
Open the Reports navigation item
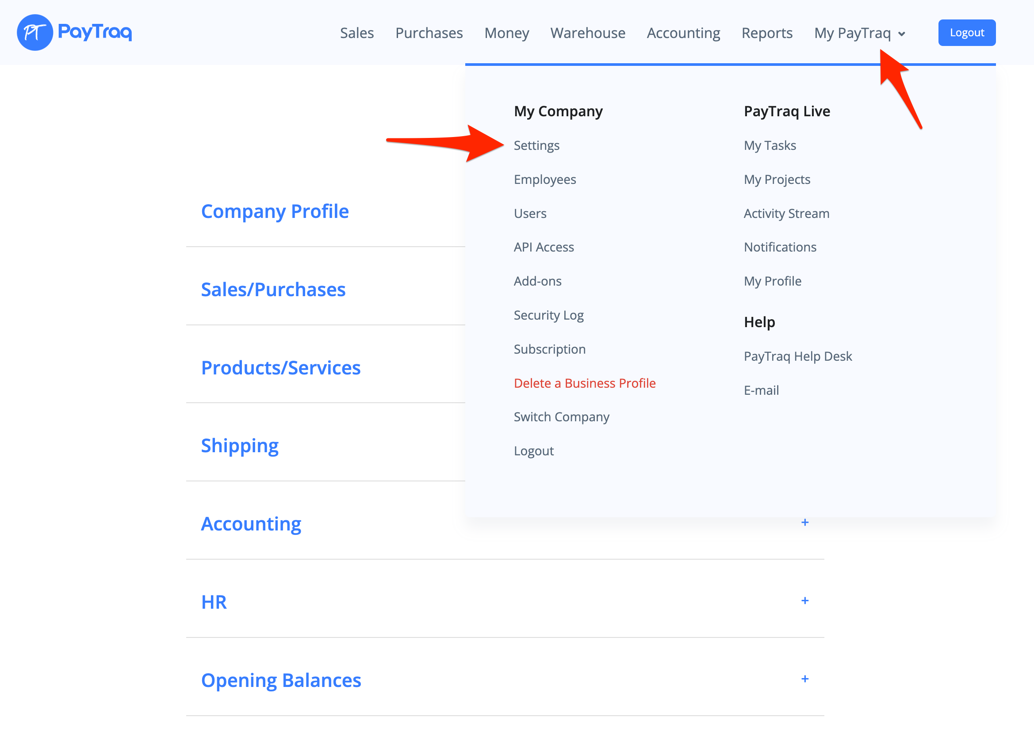766,33
